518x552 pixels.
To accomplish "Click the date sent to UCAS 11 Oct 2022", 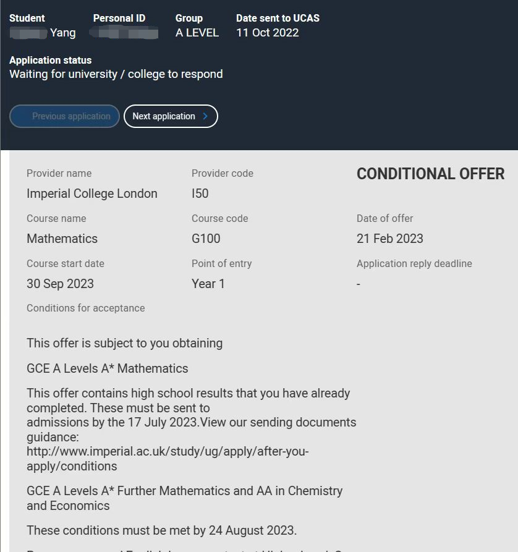I will tap(267, 33).
